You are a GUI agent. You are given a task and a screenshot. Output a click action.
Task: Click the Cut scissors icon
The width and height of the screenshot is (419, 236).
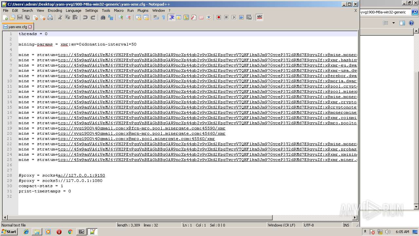[60, 17]
